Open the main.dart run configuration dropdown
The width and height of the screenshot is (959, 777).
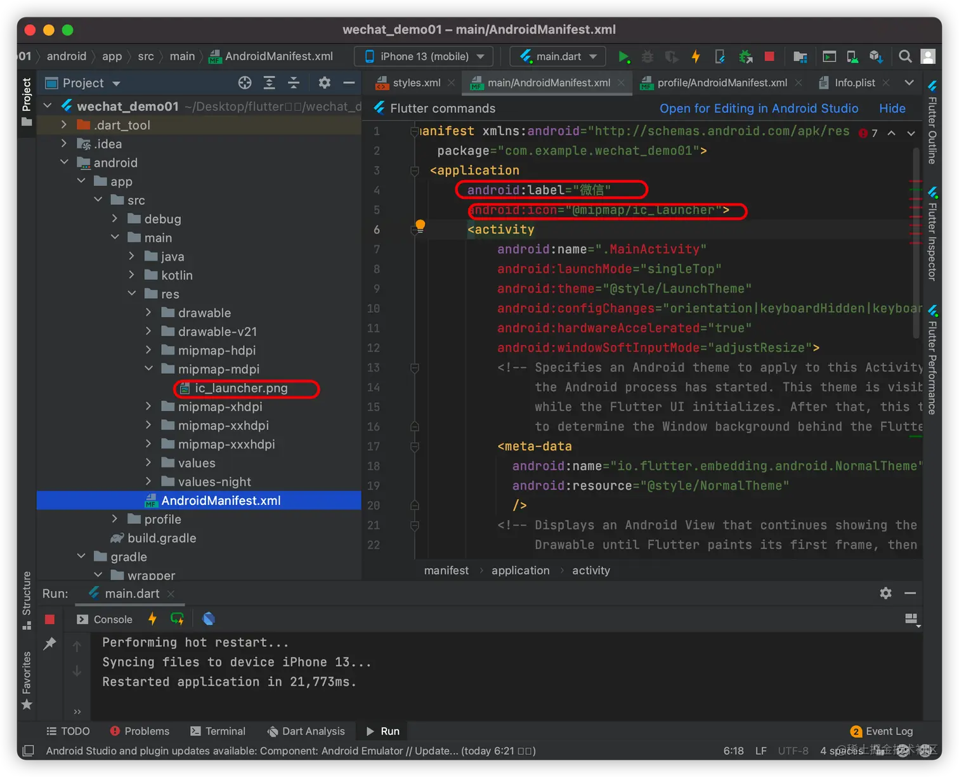pyautogui.click(x=558, y=56)
